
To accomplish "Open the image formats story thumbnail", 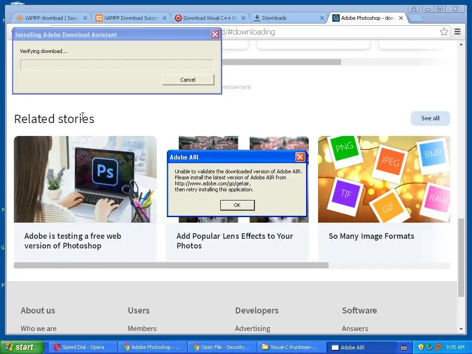I will (384, 179).
